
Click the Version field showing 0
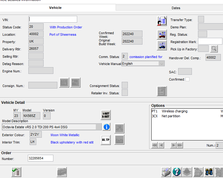point(47,116)
